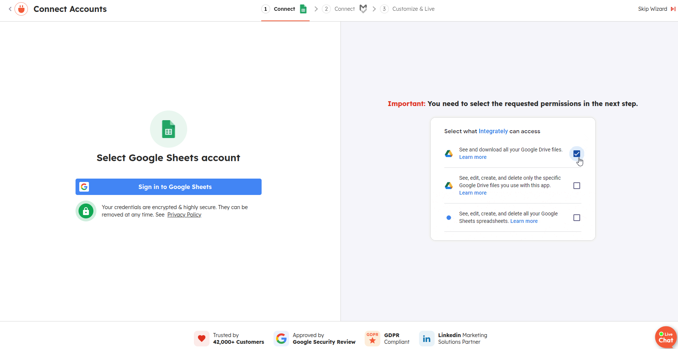This screenshot has height=349, width=678.
Task: Click the 'Connect Accounts' page title
Action: pyautogui.click(x=70, y=9)
